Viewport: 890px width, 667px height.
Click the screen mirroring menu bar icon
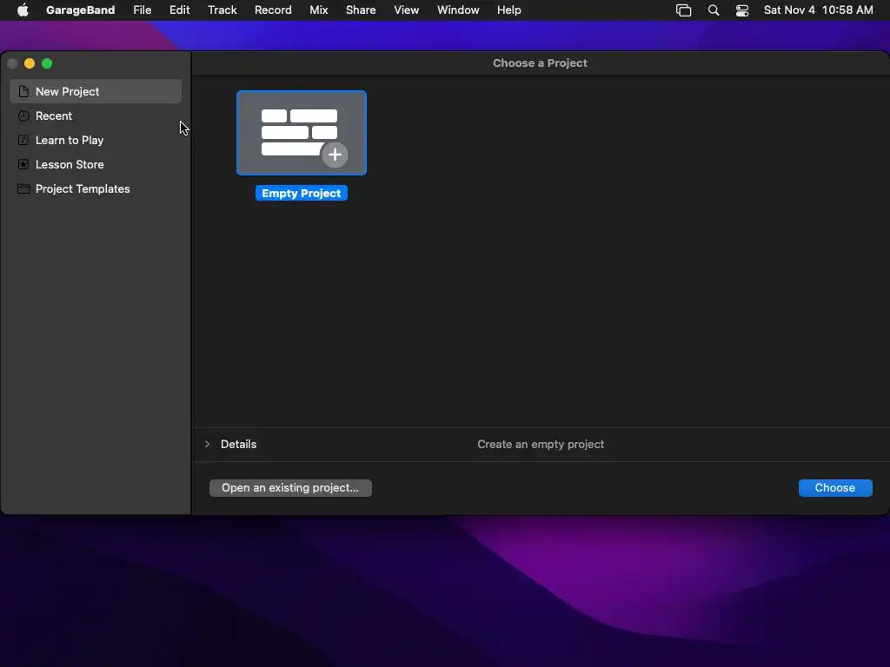pyautogui.click(x=683, y=10)
